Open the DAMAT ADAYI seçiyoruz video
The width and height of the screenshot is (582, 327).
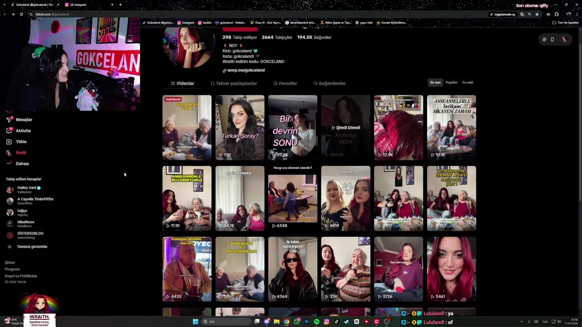[x=452, y=198]
